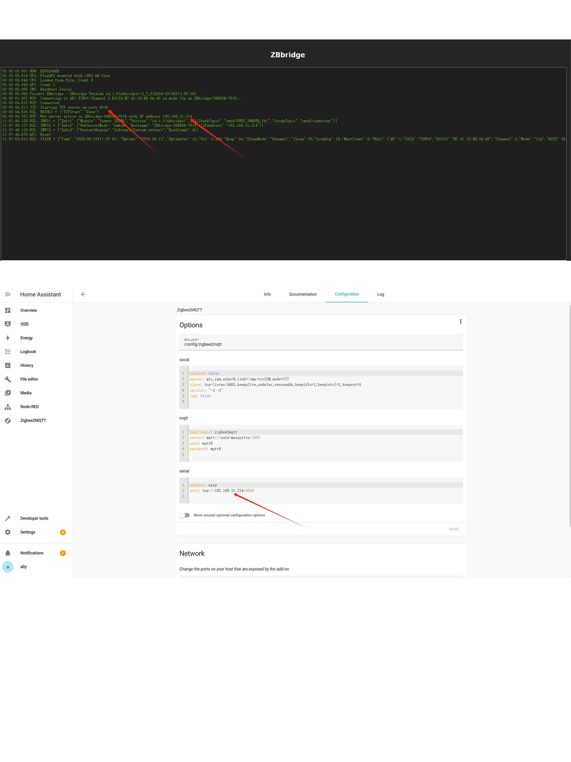571x762 pixels.
Task: Open the Energy lightning icon
Action: coord(8,338)
